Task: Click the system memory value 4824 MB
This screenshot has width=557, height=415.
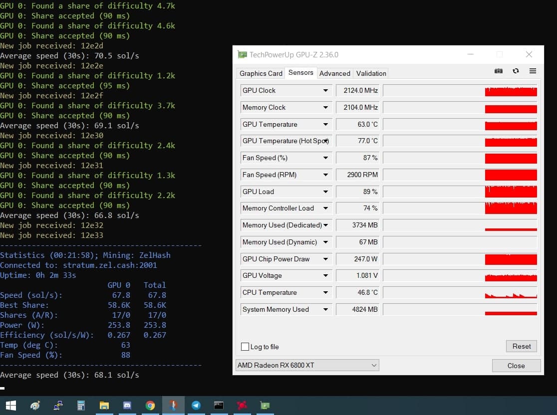Action: [x=358, y=310]
